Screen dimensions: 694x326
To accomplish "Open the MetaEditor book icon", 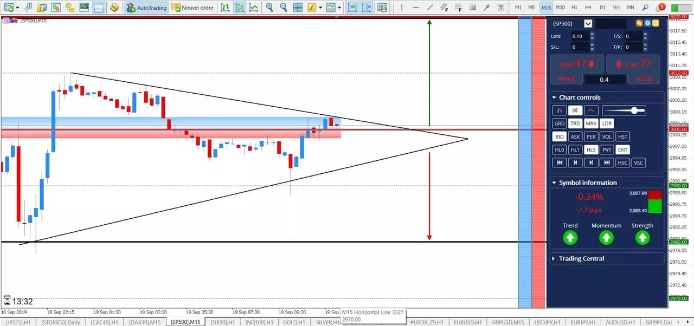I will [x=114, y=8].
